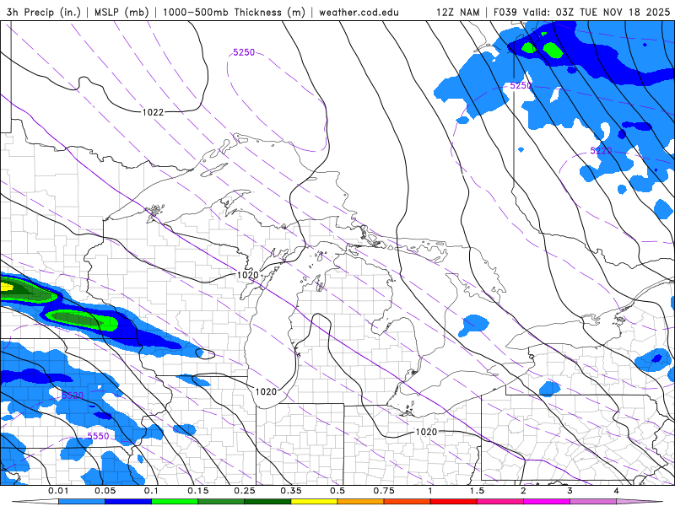Screen dimensions: 675x506
Task: Click the 1.5 legend value
Action: pyautogui.click(x=477, y=491)
